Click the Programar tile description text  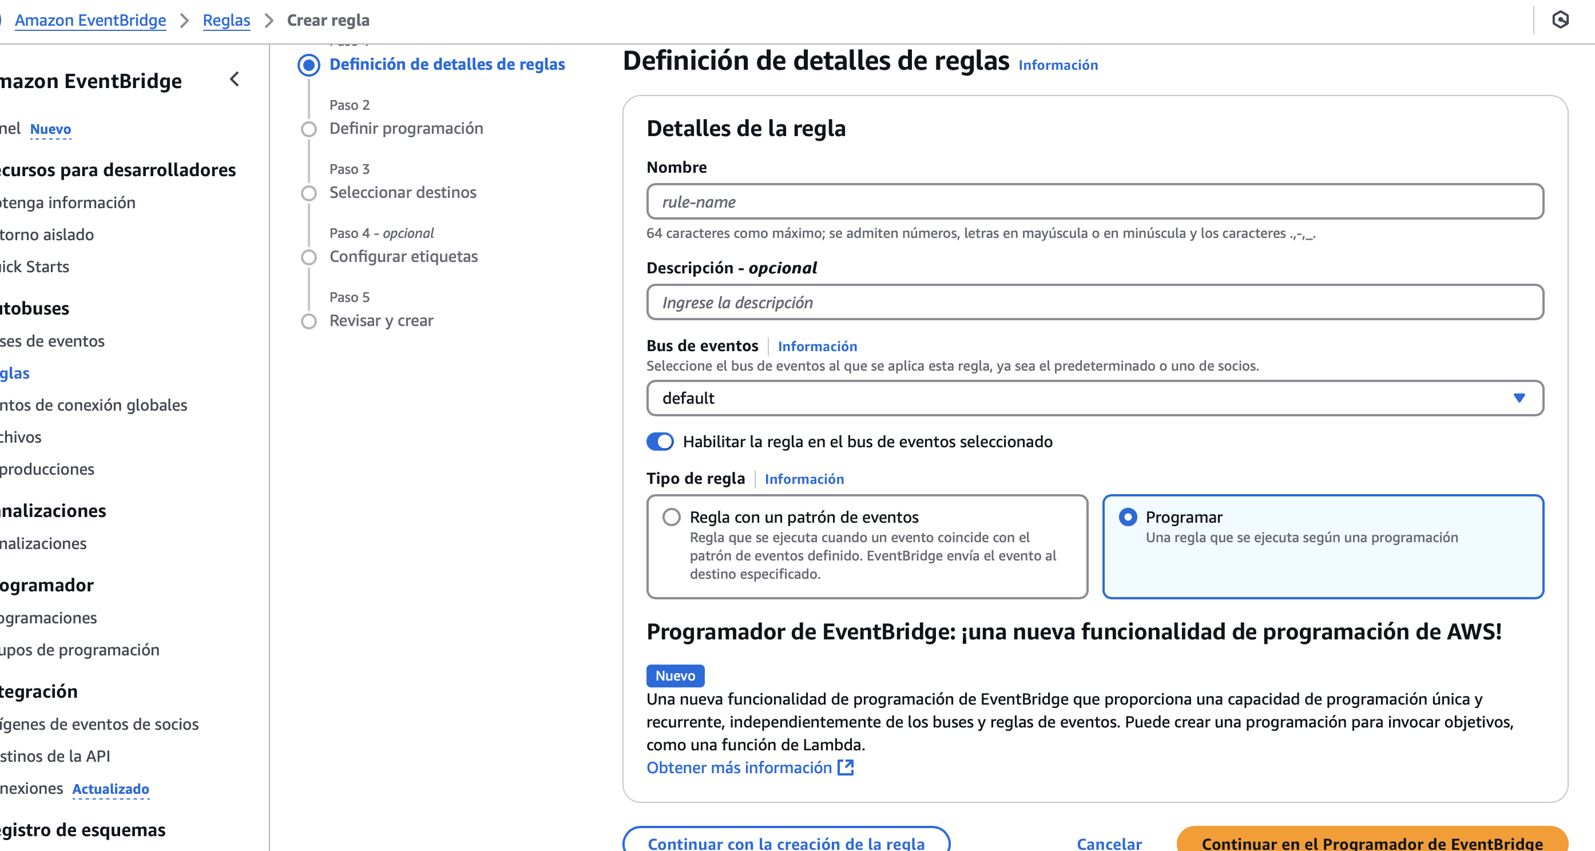tap(1302, 537)
